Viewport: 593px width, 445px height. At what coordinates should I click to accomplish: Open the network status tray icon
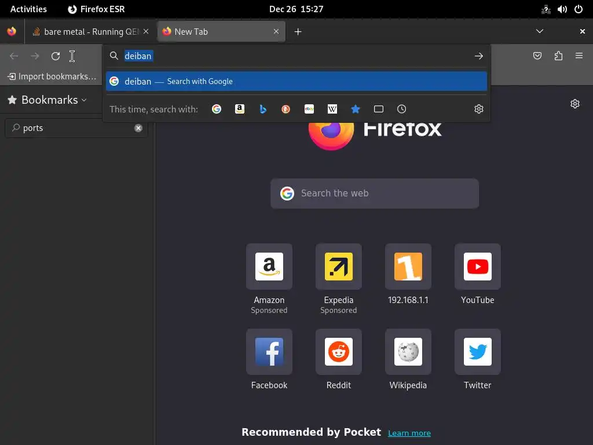pos(546,9)
